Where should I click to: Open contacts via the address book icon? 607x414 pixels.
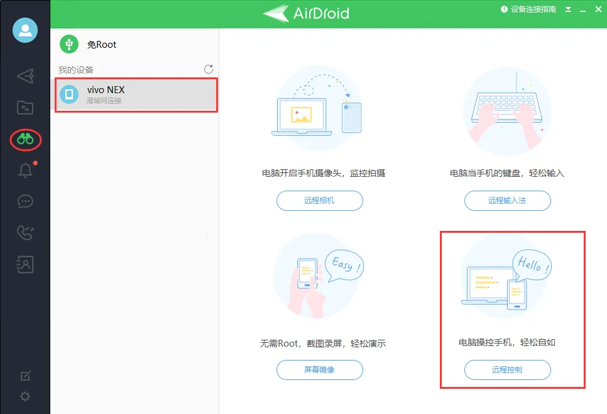coord(25,264)
